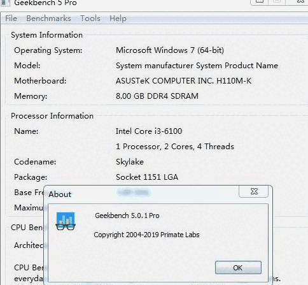Select the 'Geekbench 5.0.1 Pro' version text
Screen dimensions: 308x285
[x=127, y=216]
